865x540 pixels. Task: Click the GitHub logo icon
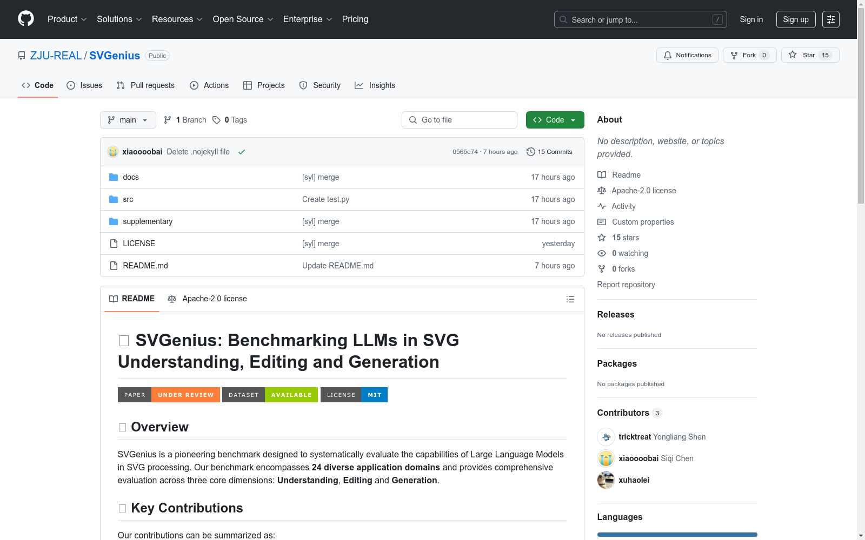(25, 19)
